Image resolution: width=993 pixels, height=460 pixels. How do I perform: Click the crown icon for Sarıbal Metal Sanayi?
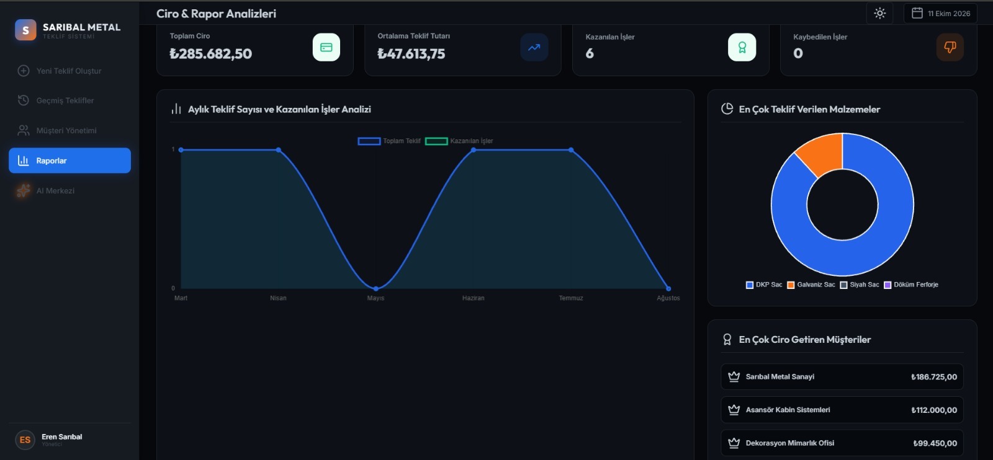(x=734, y=376)
